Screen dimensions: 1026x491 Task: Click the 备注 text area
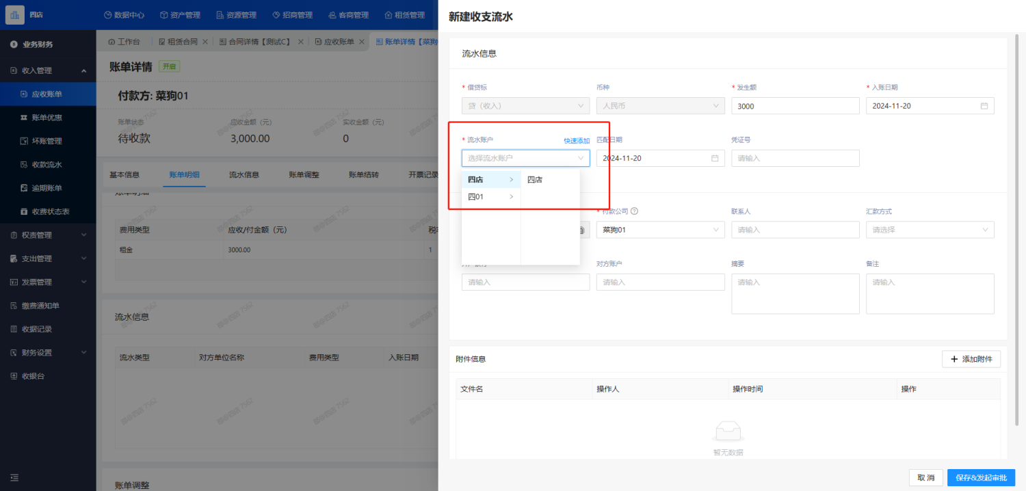pyautogui.click(x=930, y=294)
